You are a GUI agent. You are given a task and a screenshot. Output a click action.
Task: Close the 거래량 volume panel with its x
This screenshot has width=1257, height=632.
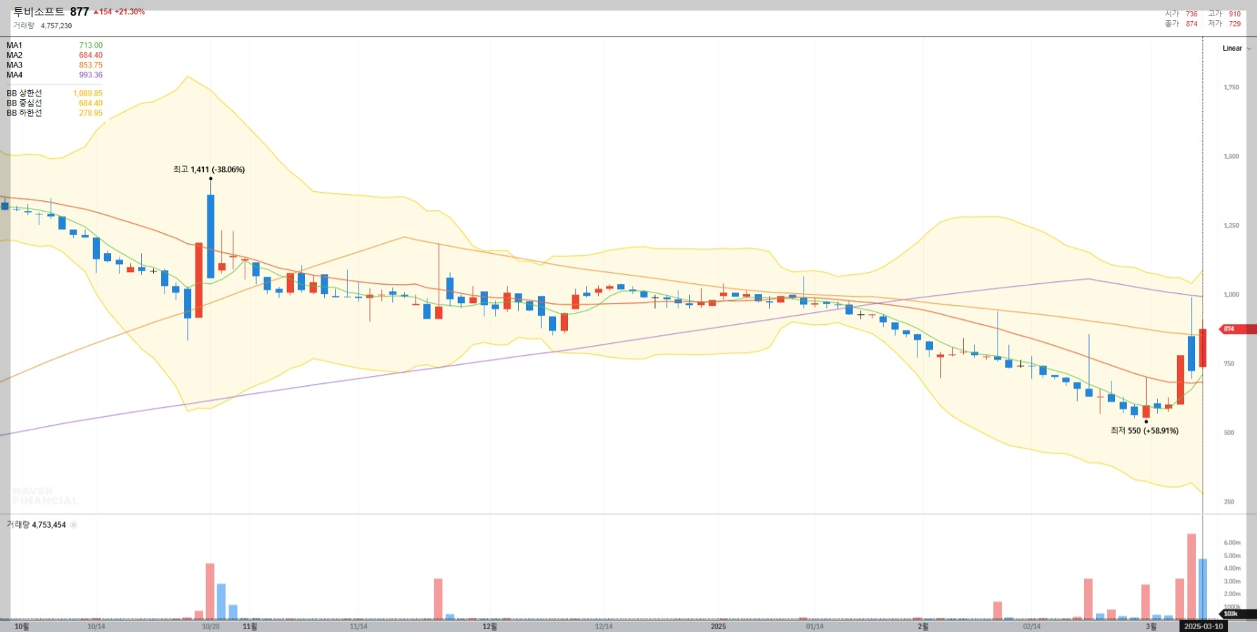[x=74, y=525]
